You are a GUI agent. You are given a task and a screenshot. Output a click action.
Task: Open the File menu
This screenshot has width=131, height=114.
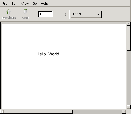[x=5, y=4]
